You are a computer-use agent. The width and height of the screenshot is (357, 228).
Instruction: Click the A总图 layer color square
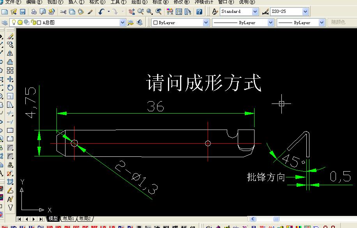39,23
